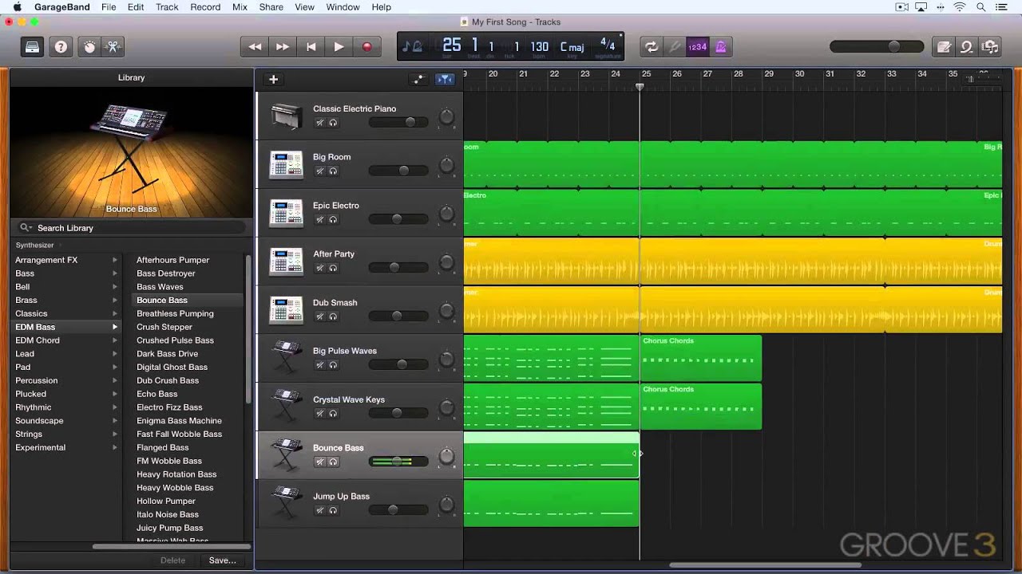The height and width of the screenshot is (574, 1022).
Task: Toggle the Count-in 1234 button
Action: [x=697, y=47]
